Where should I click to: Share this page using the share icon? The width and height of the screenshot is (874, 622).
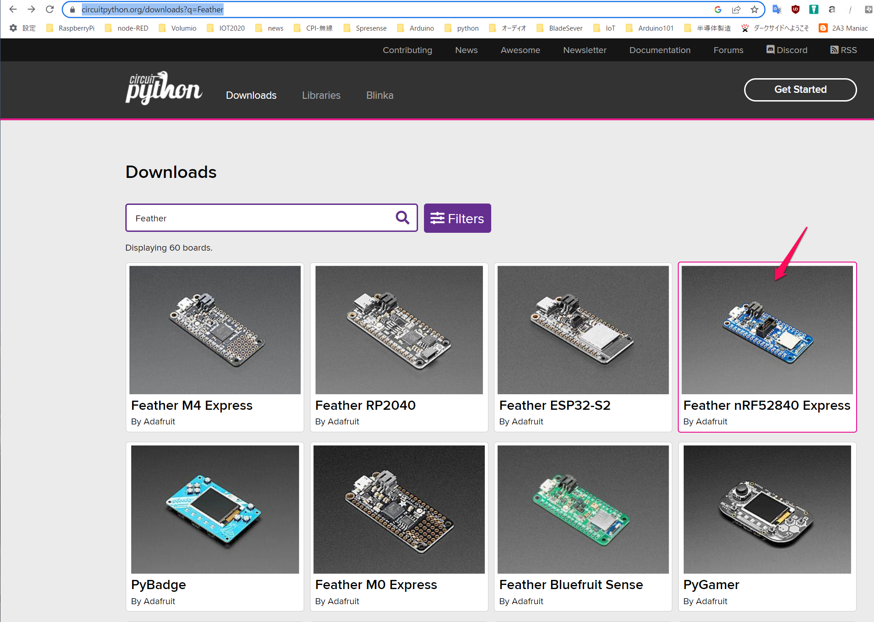click(736, 10)
